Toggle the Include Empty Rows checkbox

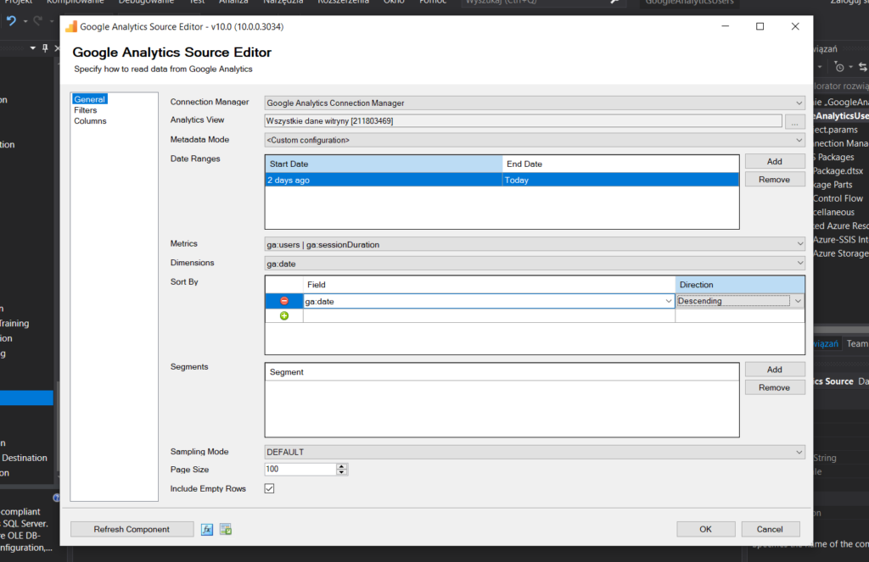(269, 488)
